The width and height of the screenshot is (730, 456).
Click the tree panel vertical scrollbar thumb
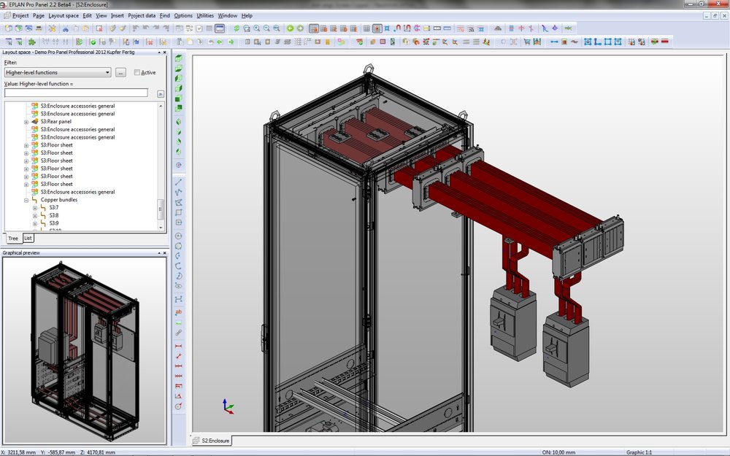coord(161,208)
